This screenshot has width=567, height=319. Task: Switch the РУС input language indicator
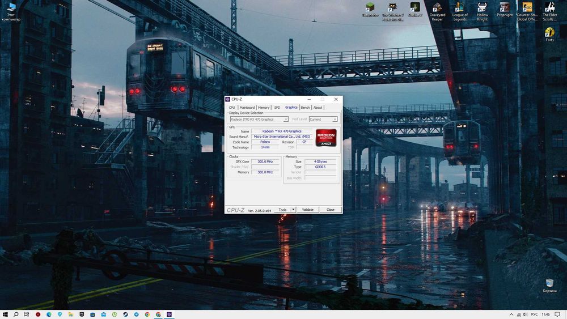[x=534, y=314]
